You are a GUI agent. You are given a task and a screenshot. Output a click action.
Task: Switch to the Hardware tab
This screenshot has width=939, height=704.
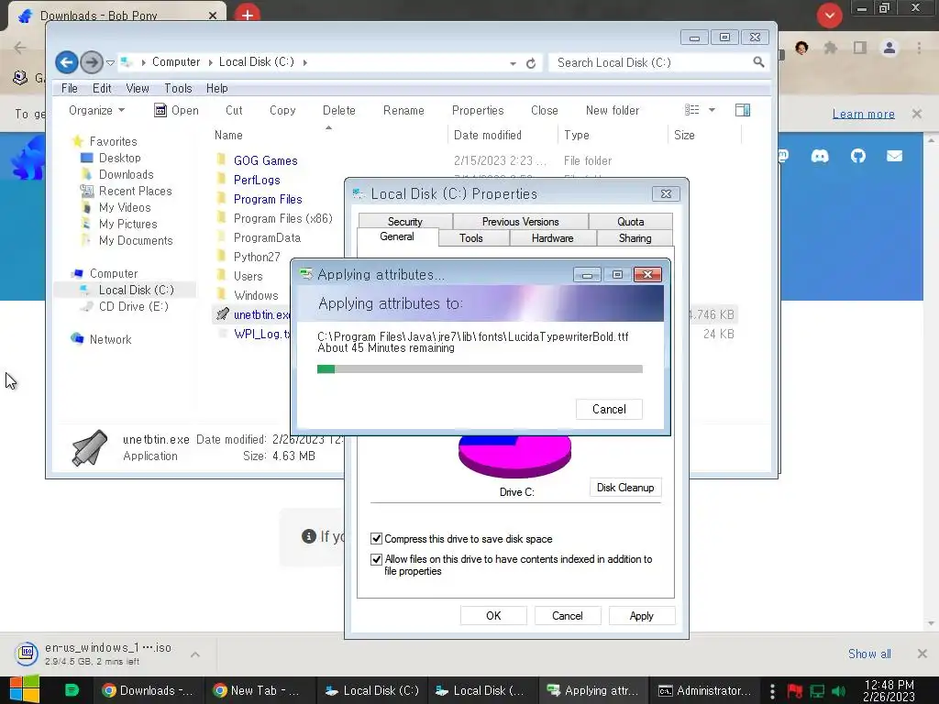(552, 238)
